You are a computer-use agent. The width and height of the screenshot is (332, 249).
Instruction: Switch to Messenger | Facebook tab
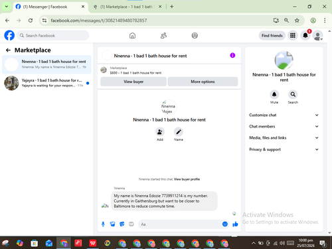coord(50,7)
